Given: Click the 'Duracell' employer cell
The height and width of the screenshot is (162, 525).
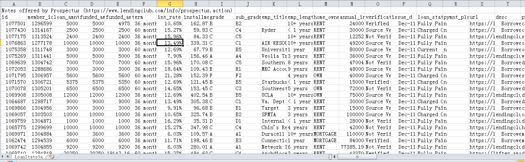Looking at the screenshot, I should (274, 134).
